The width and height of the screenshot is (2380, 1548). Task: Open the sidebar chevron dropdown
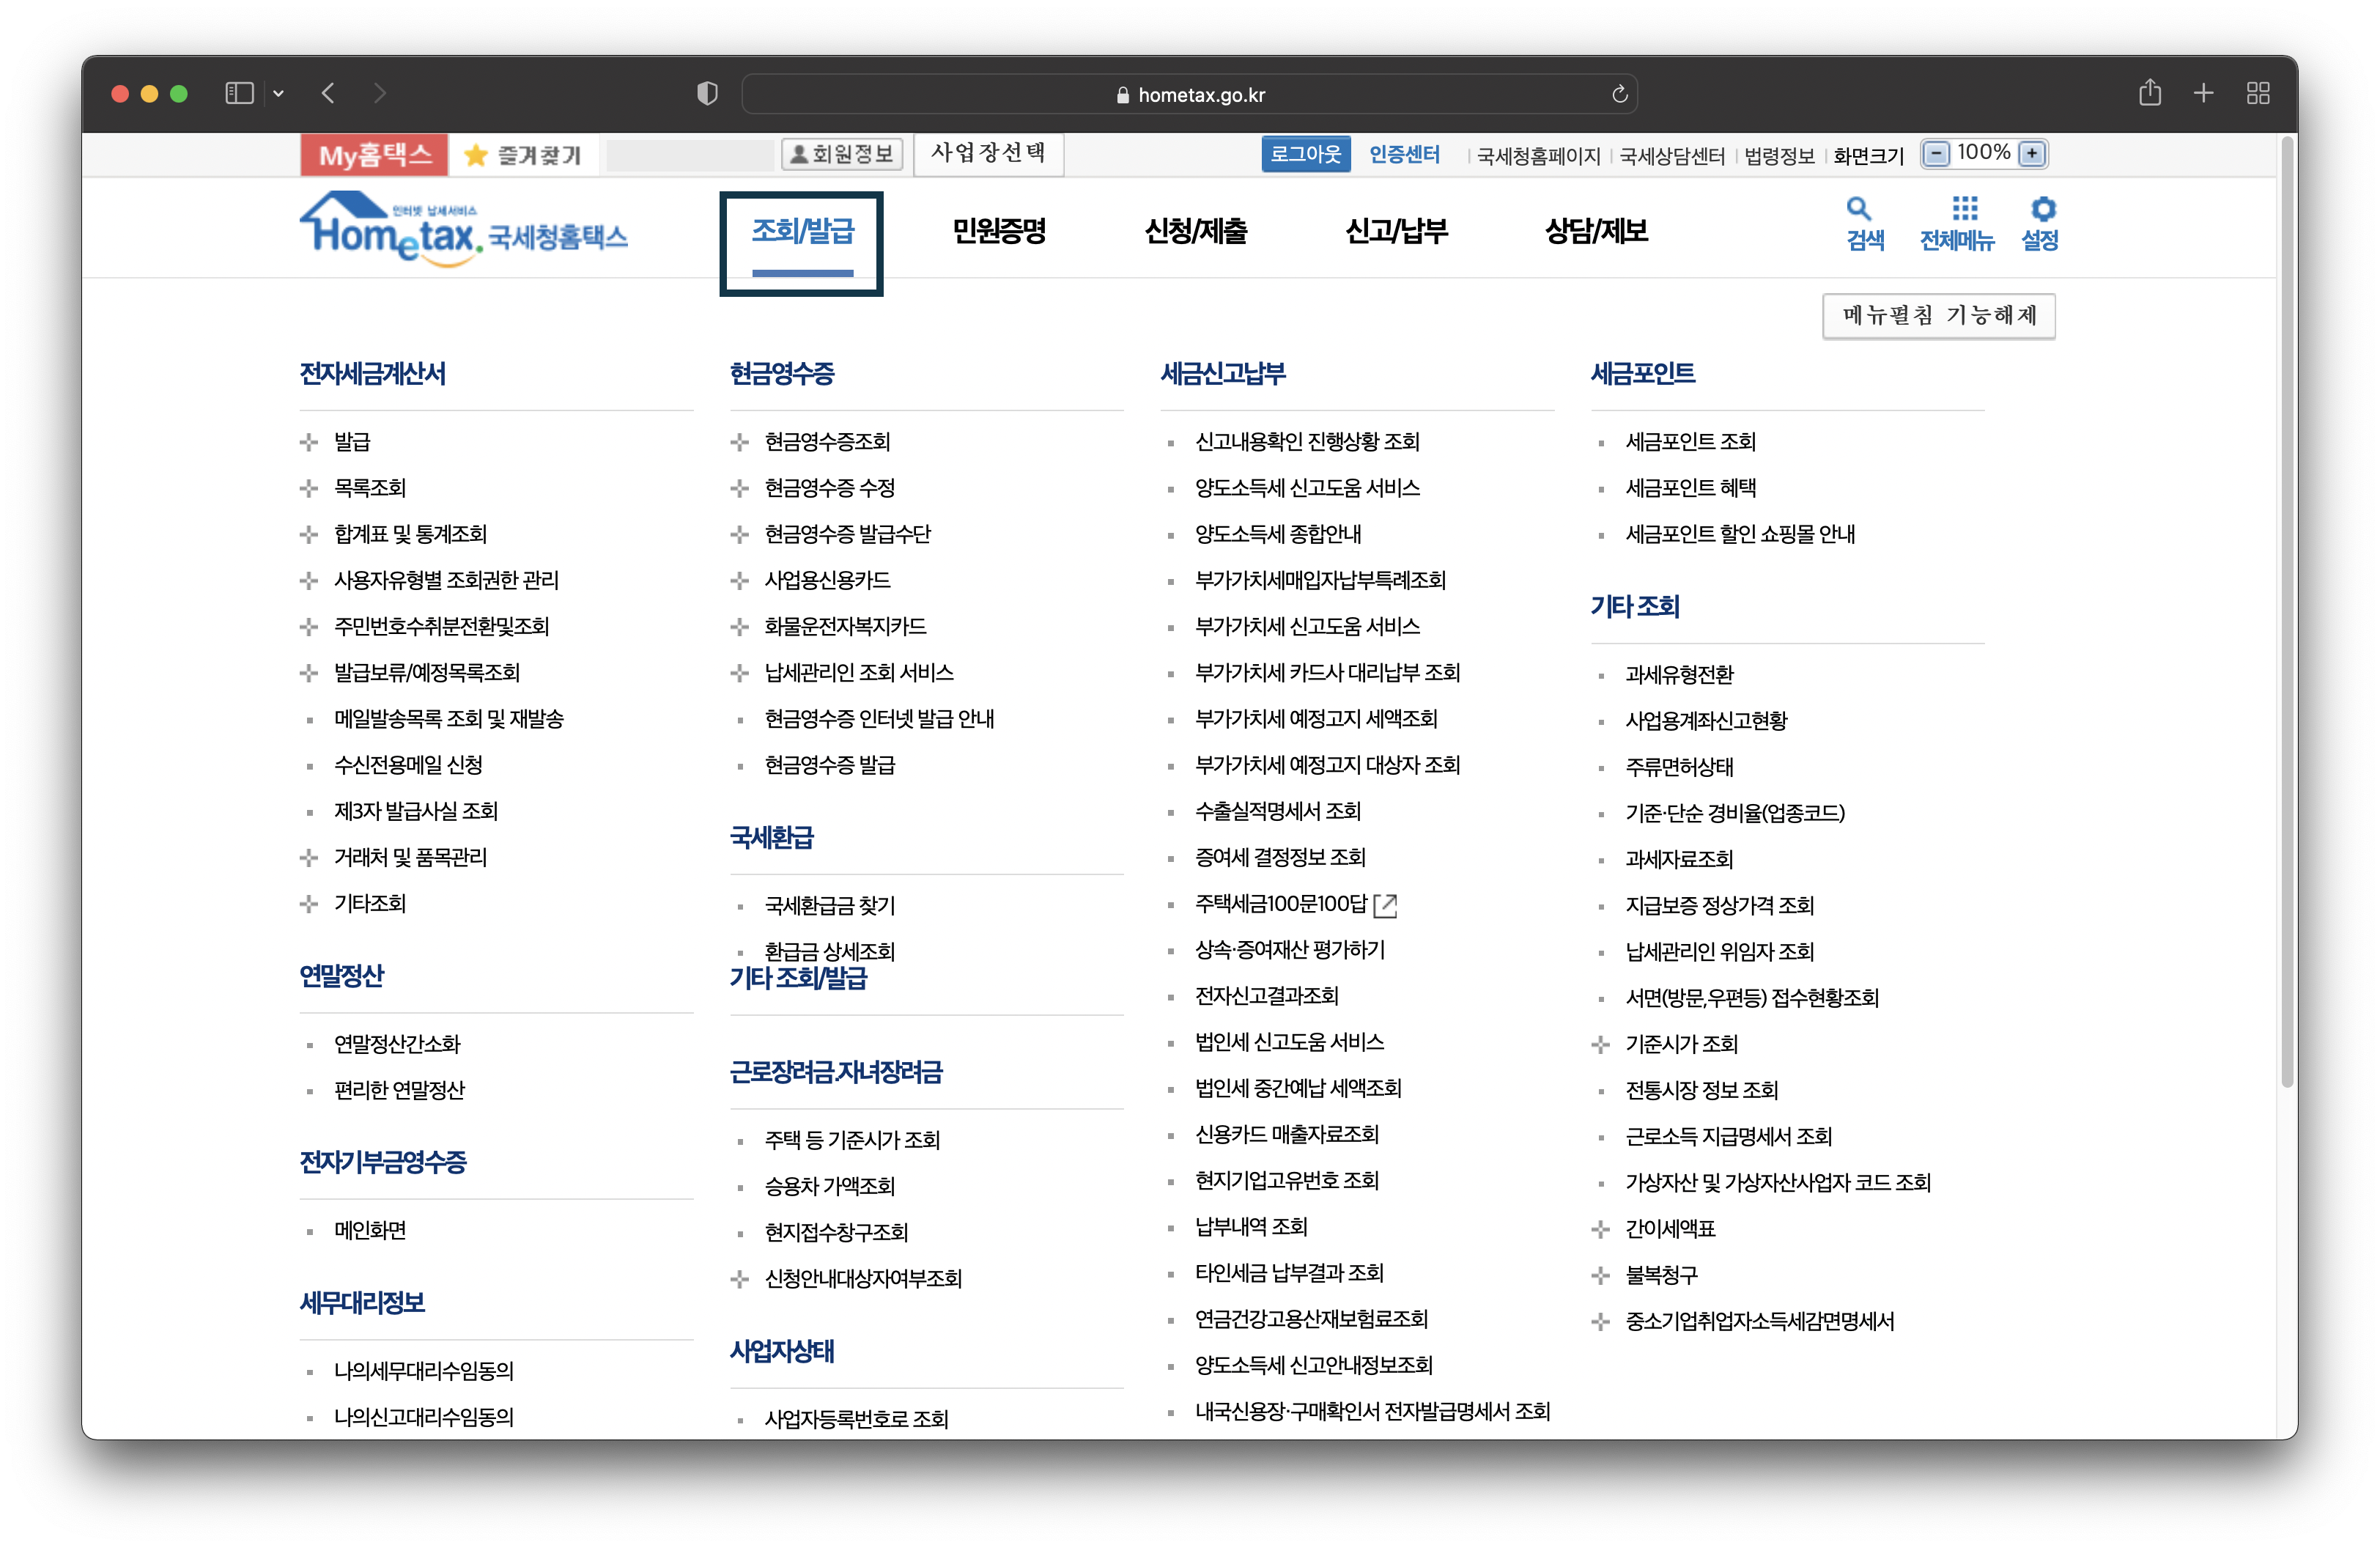point(278,93)
